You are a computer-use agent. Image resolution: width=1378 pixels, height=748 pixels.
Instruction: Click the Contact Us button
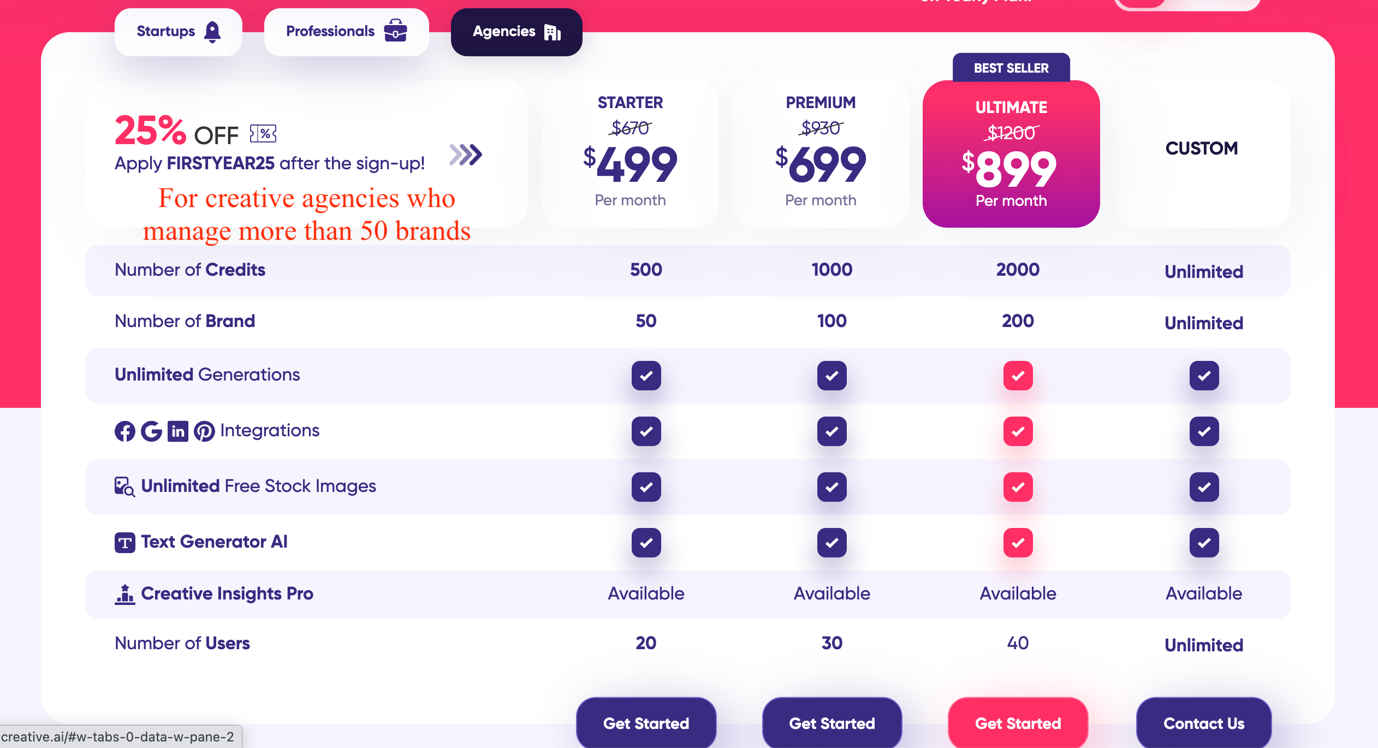(1204, 723)
